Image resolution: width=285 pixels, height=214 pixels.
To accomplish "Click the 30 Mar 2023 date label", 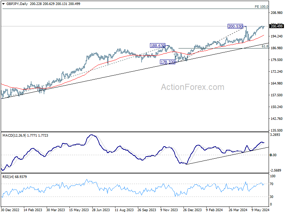I will pyautogui.click(x=56, y=210).
